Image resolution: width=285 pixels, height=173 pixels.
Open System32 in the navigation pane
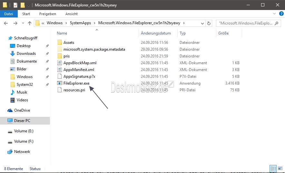[25, 85]
